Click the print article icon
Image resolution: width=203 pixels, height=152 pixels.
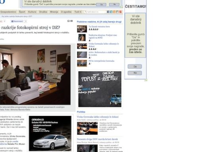[69, 21]
